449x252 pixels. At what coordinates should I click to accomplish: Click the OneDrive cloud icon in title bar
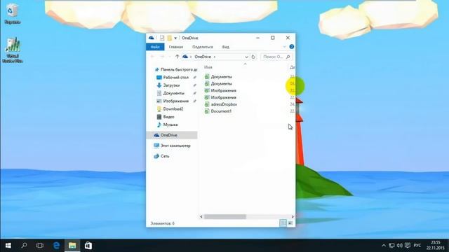coord(152,38)
